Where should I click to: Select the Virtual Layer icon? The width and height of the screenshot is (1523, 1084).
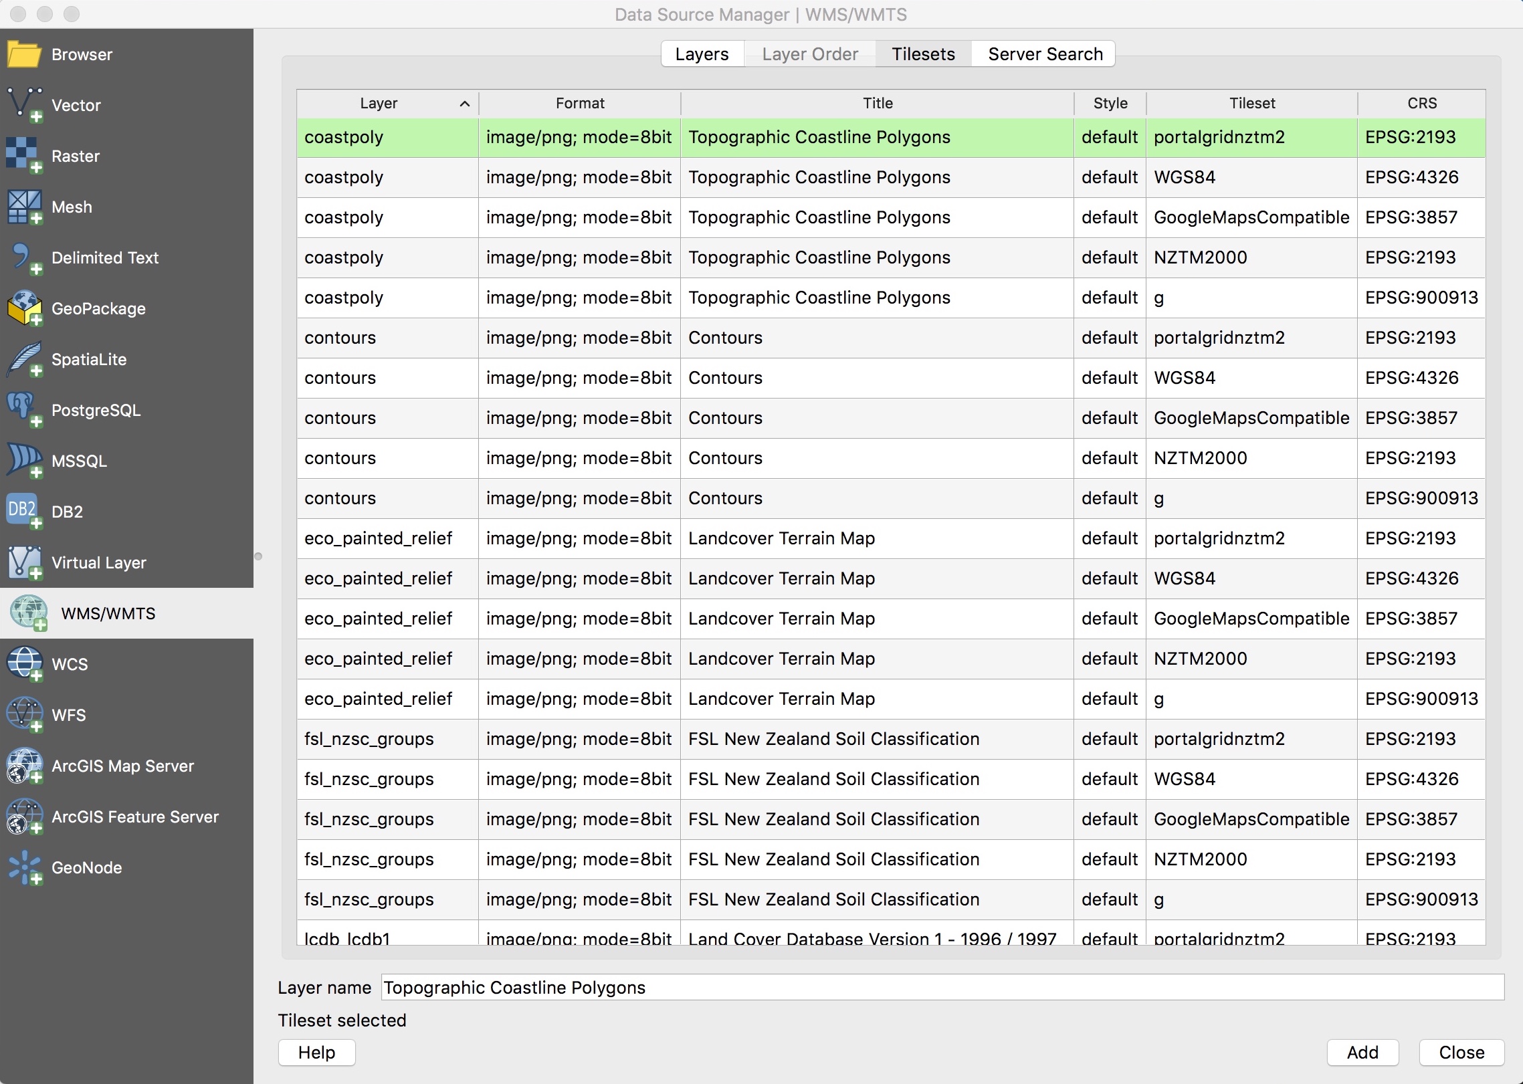coord(24,562)
